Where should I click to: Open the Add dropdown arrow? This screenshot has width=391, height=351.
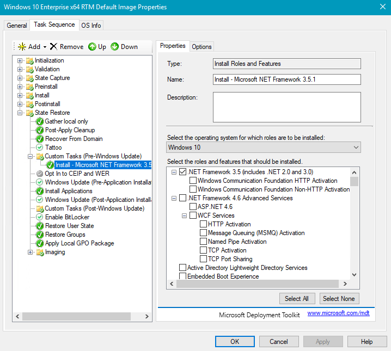(x=45, y=47)
